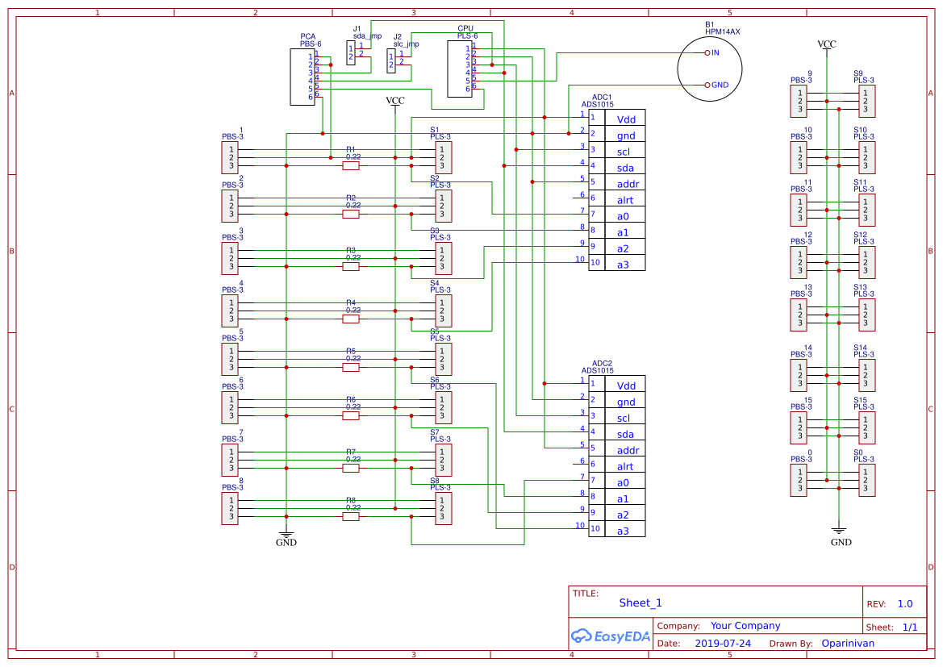The image size is (943, 667).
Task: Click the REV value 1.0
Action: pos(906,602)
